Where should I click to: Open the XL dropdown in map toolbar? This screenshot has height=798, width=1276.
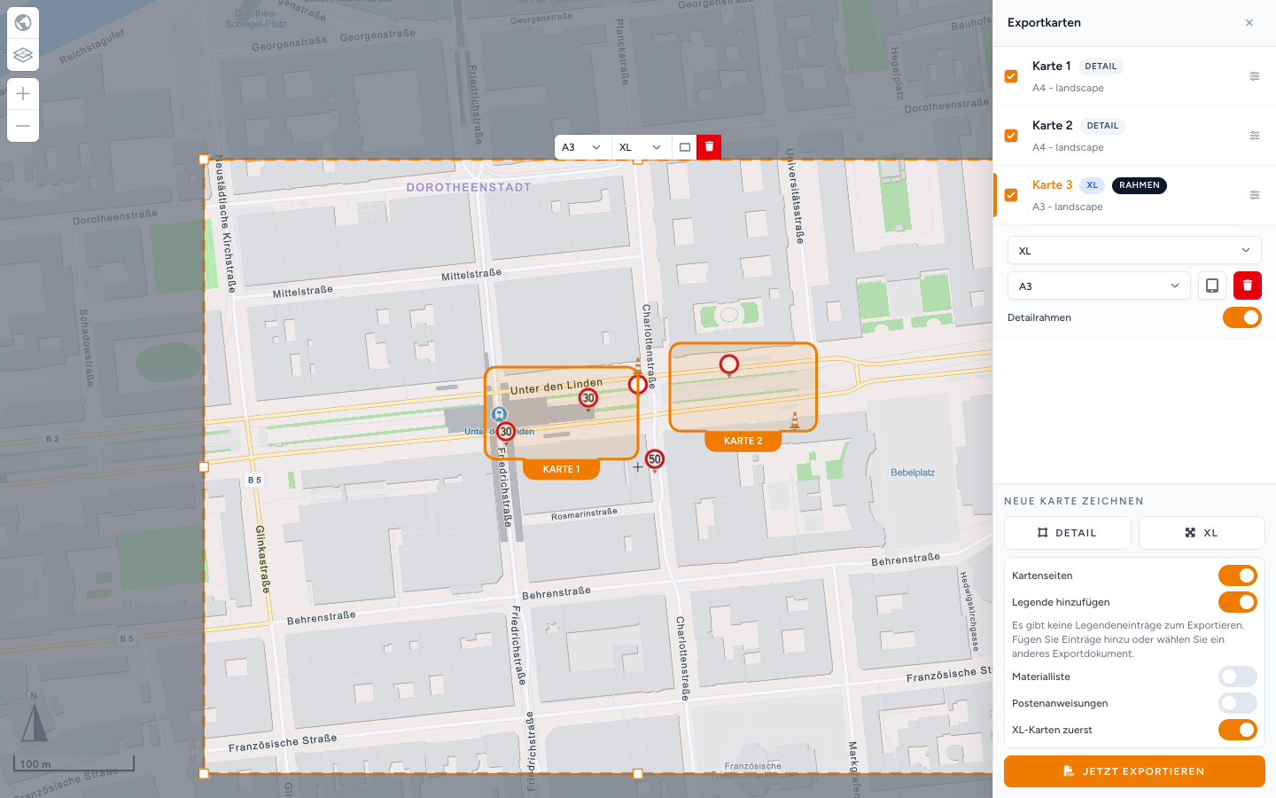click(641, 147)
